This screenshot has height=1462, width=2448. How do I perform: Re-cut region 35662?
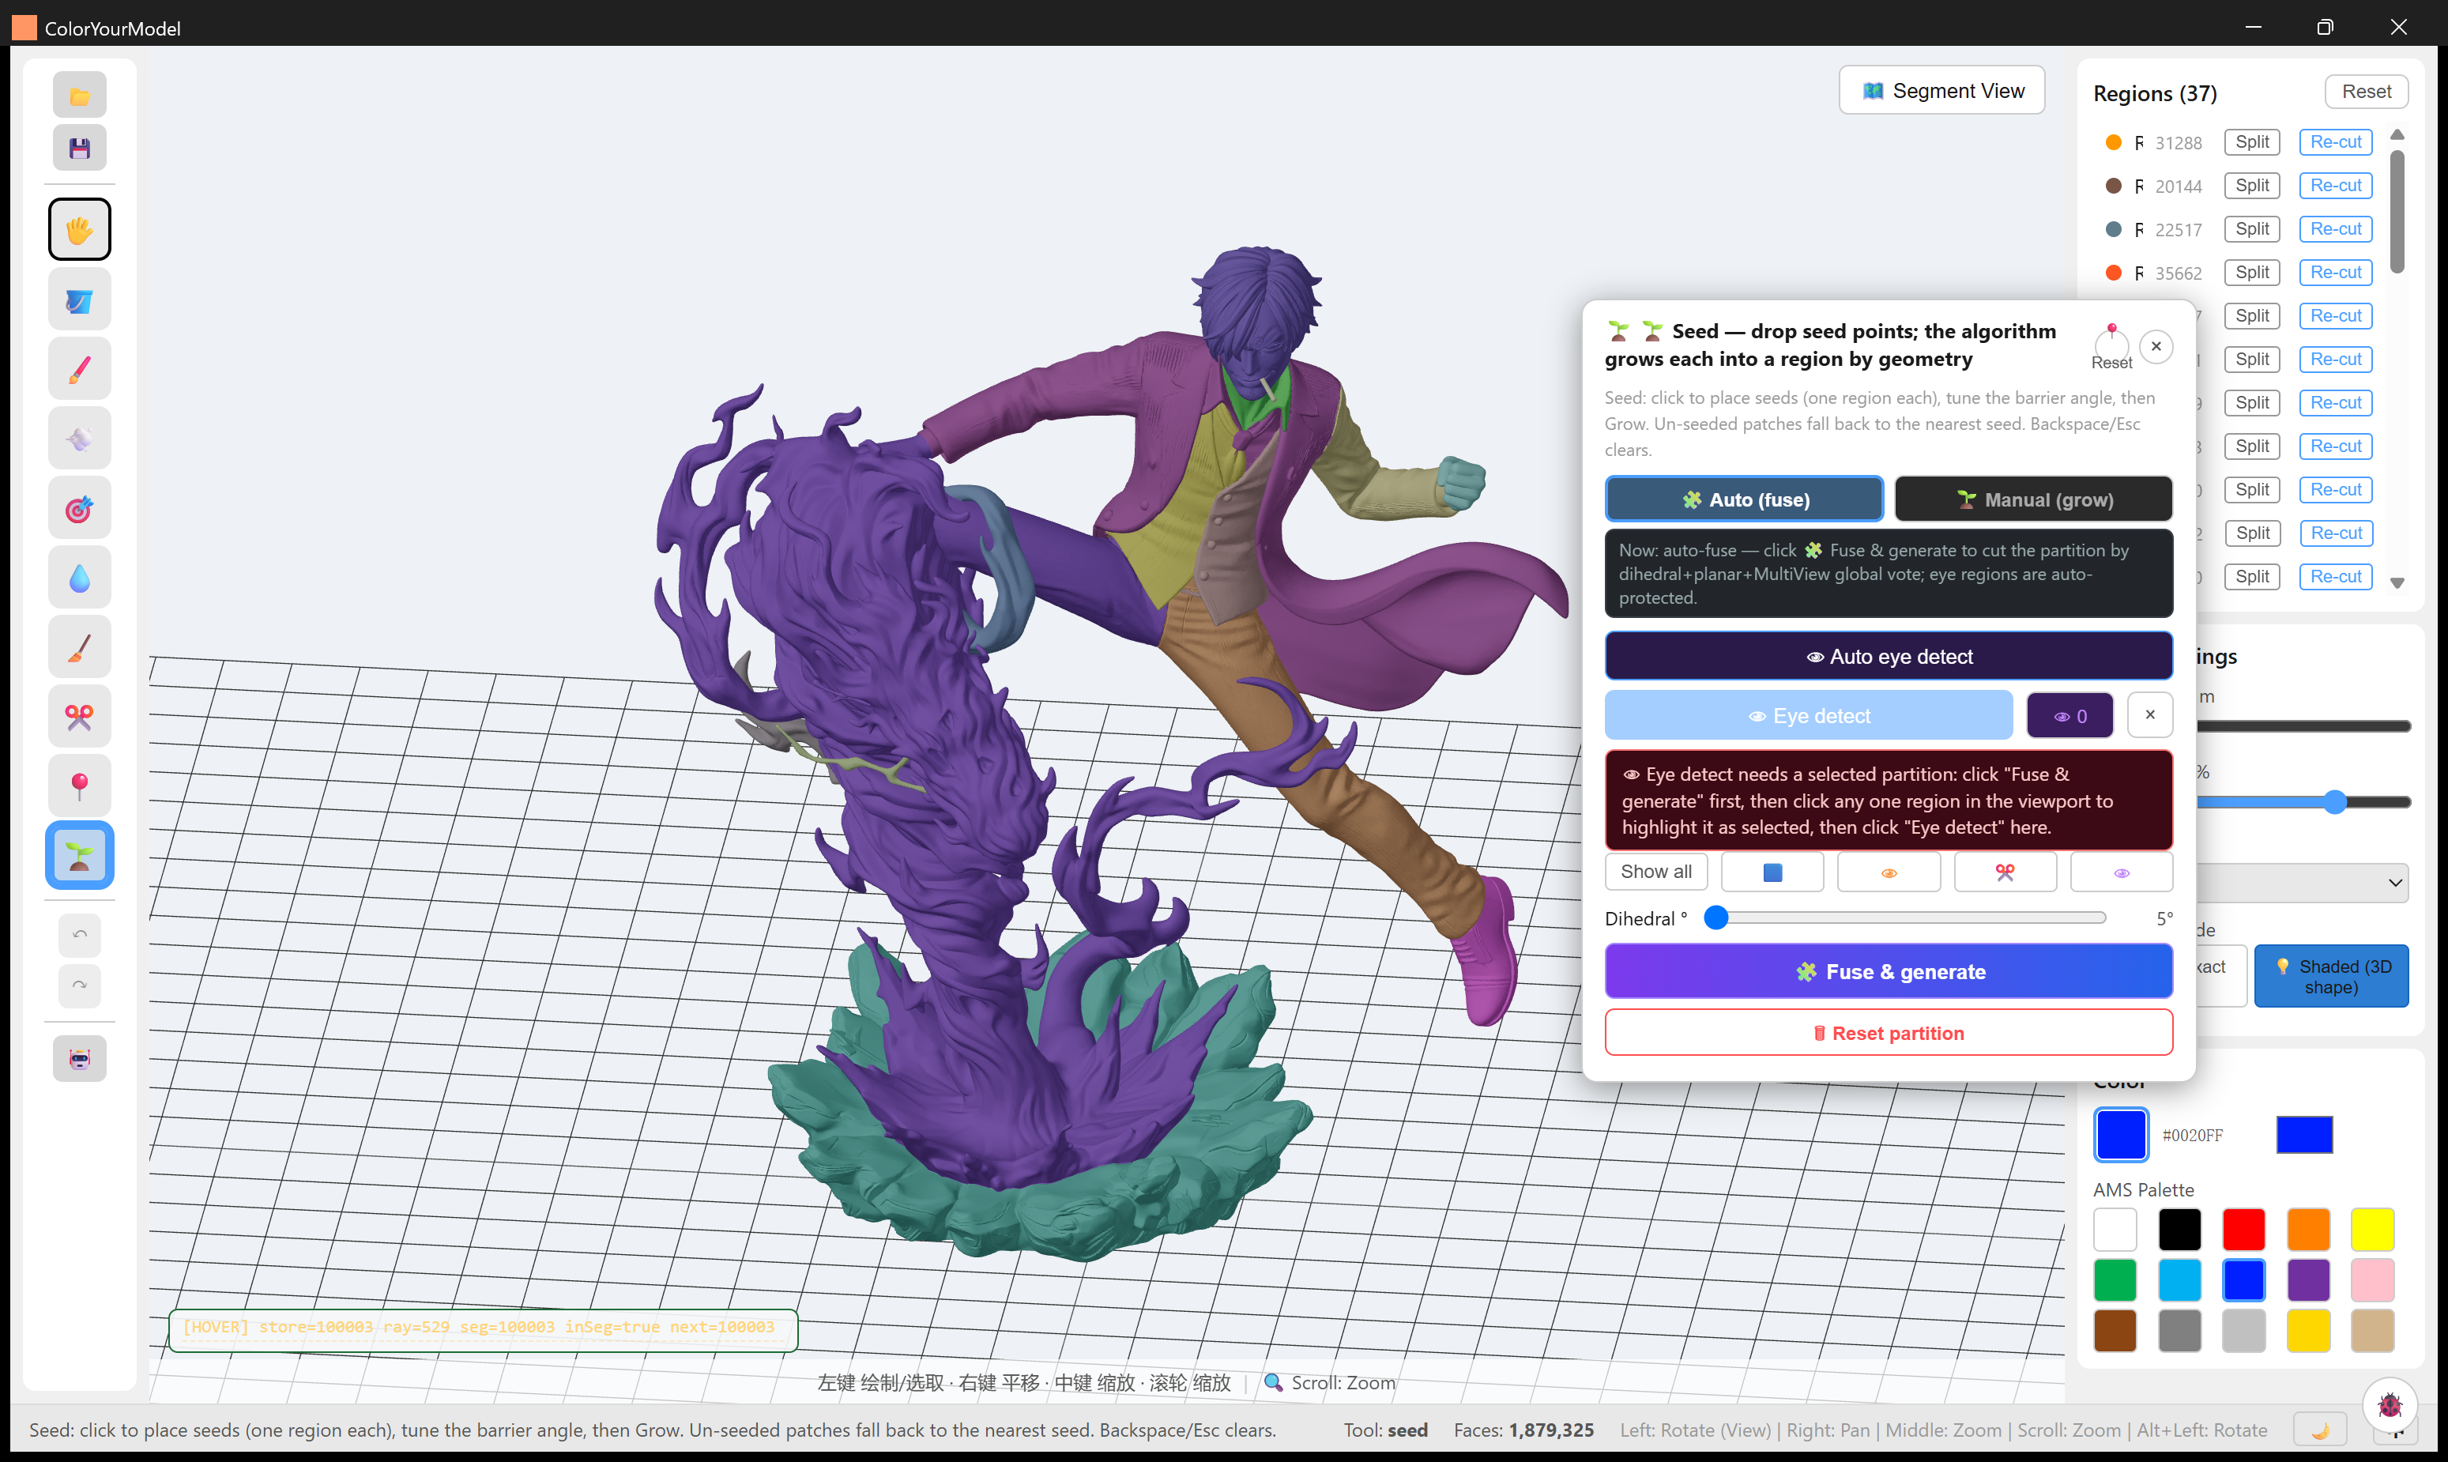pos(2336,272)
